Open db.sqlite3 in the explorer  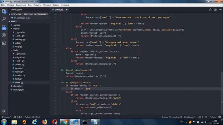[x=18, y=86]
